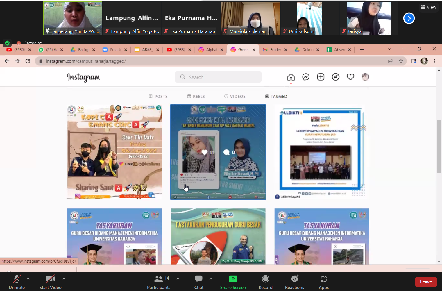This screenshot has height=291, width=442.
Task: Open the Chrome three-dot menu
Action: tap(435, 61)
